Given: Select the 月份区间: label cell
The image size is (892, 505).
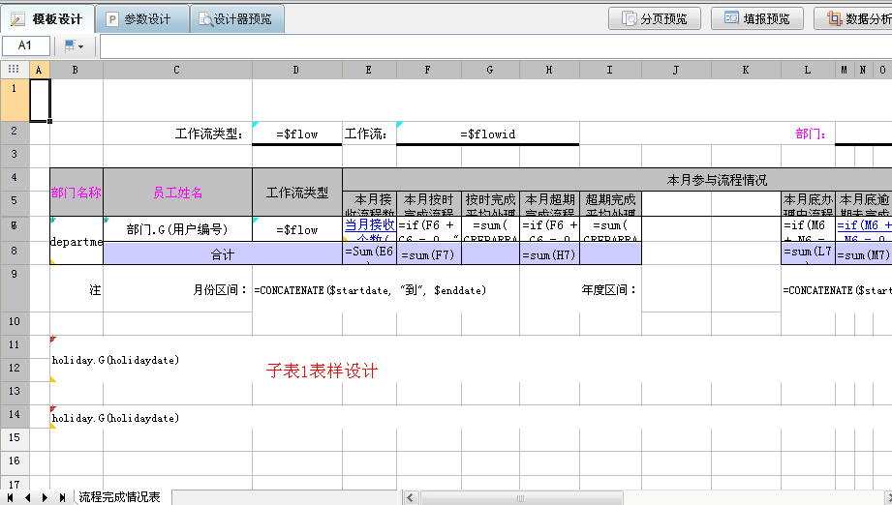Looking at the screenshot, I should [177, 289].
